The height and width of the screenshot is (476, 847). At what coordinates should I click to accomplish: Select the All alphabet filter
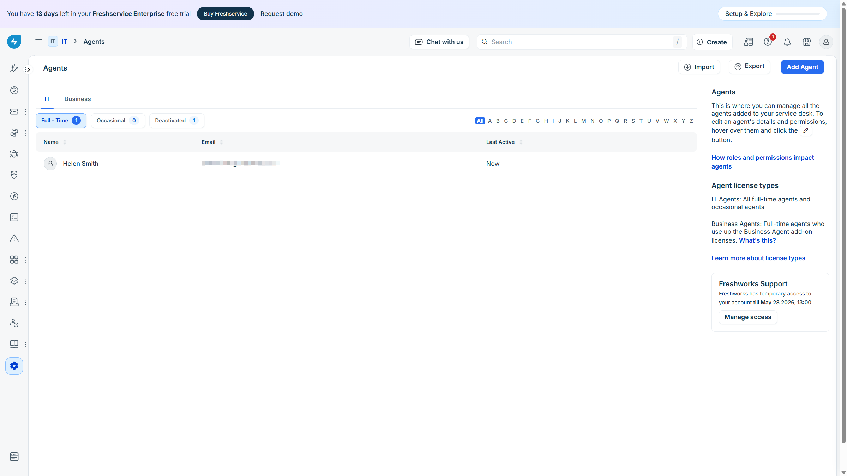pos(480,121)
